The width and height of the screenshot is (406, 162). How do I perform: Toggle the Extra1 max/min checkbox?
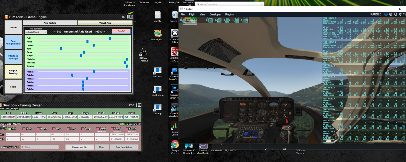coord(97,129)
